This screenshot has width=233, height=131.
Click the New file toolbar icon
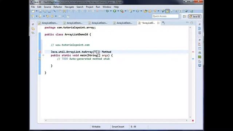click(33, 11)
